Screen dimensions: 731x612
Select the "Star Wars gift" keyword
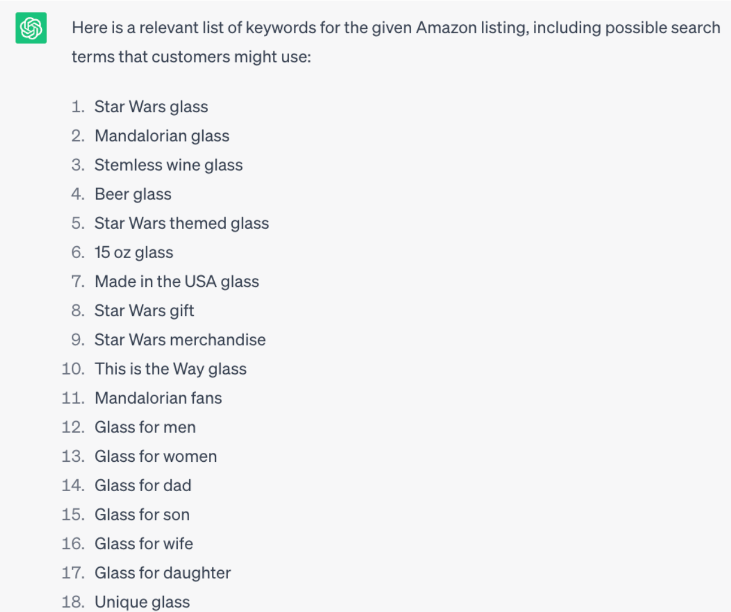pos(144,311)
